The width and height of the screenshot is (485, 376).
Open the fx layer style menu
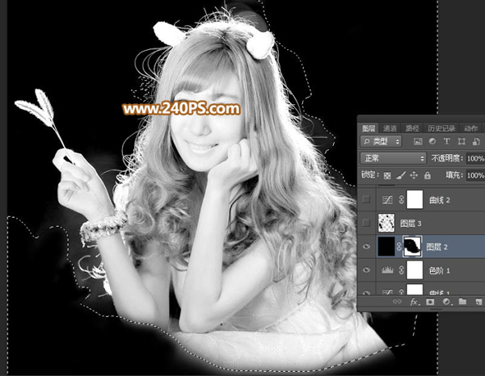pyautogui.click(x=415, y=302)
